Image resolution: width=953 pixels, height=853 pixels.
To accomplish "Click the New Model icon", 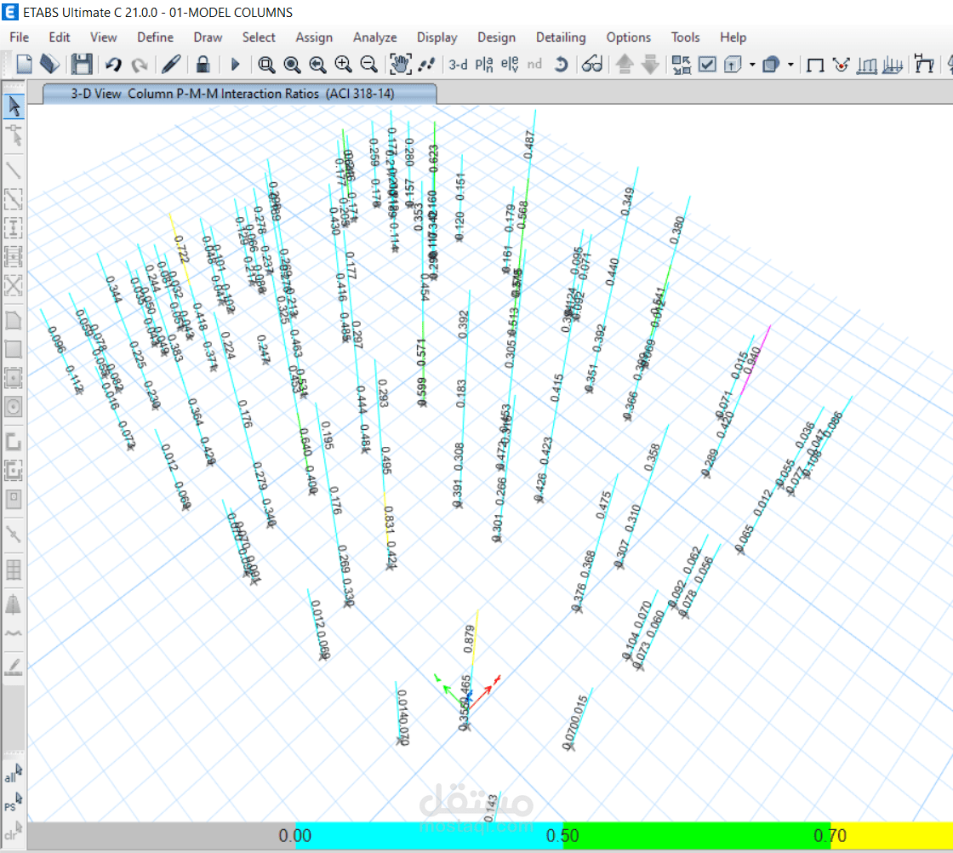I will (24, 64).
